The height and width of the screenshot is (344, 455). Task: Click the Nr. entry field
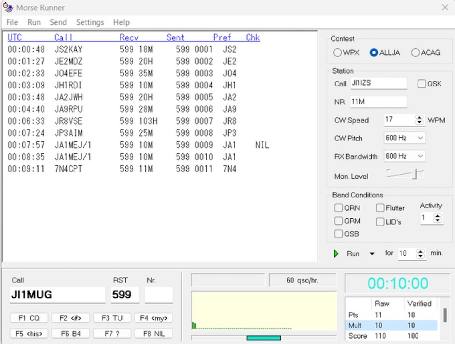[x=159, y=295]
